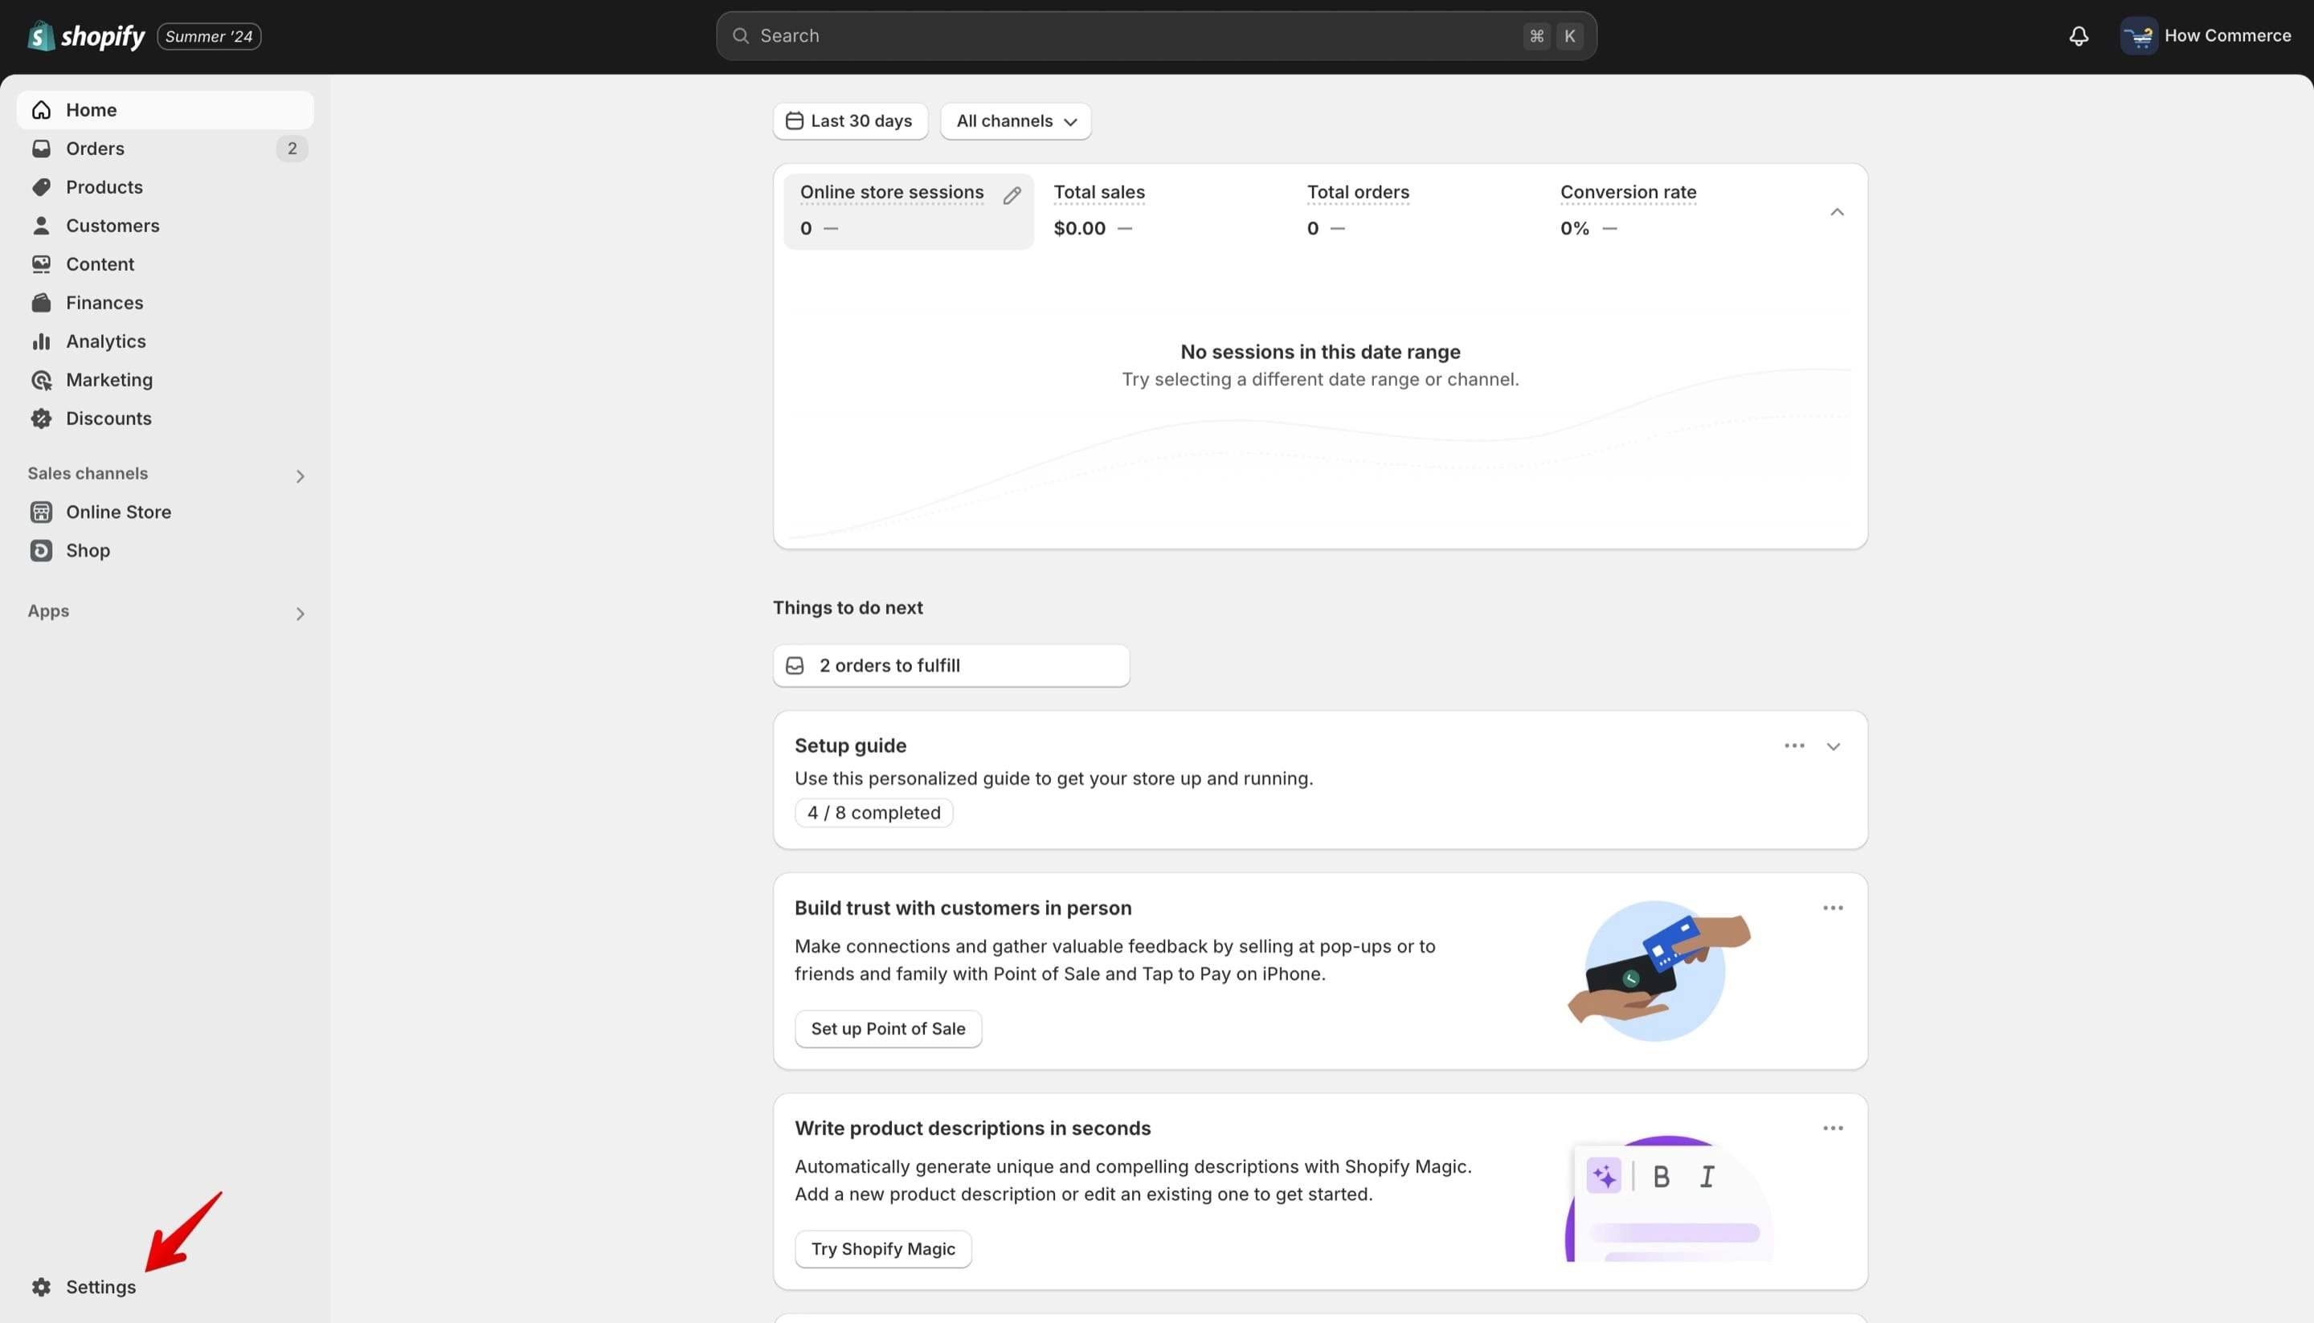Open Analytics in the sidebar
Viewport: 2314px width, 1323px height.
[165, 341]
